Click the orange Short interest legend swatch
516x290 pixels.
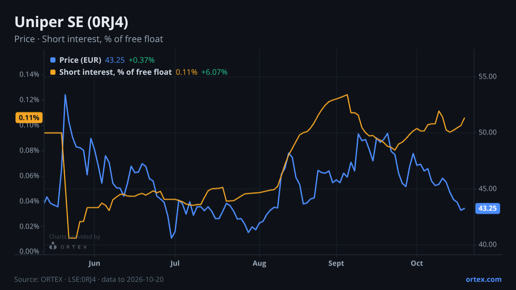tap(53, 72)
